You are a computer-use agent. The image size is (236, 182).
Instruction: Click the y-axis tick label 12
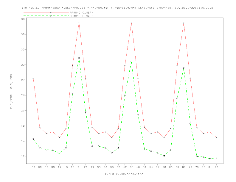pyautogui.click(x=23, y=156)
